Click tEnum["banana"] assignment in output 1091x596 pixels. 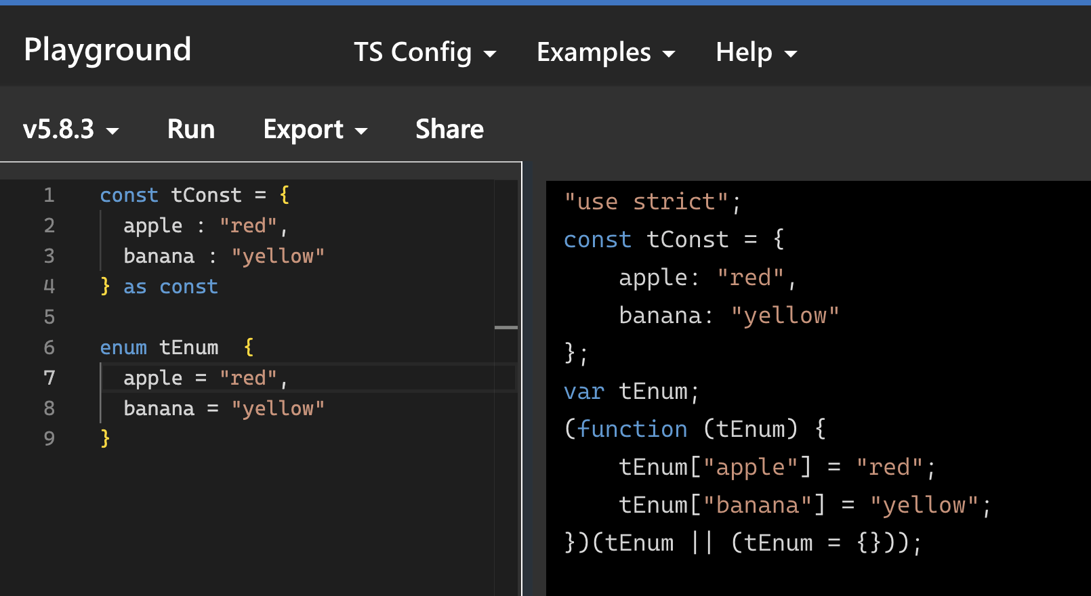click(805, 505)
